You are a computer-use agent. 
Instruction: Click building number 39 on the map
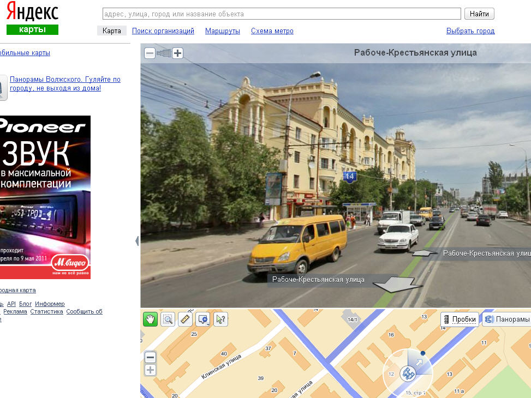tap(261, 378)
